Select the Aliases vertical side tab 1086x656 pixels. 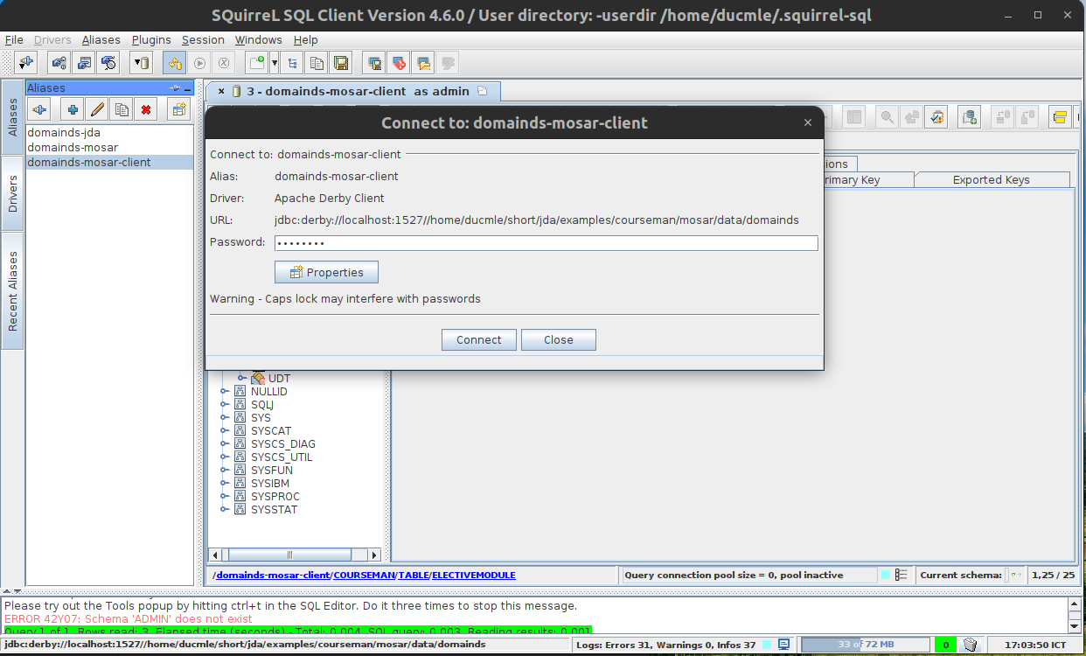(12, 117)
